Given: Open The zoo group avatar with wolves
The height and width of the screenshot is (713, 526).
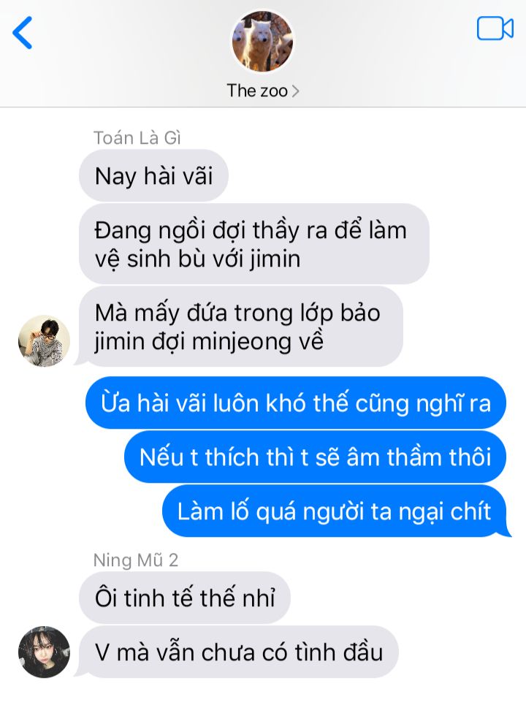Looking at the screenshot, I should (263, 42).
